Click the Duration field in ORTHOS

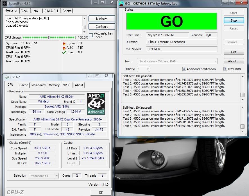[x=182, y=42]
